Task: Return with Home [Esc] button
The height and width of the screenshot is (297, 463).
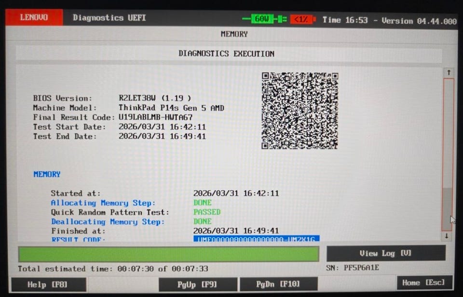Action: pyautogui.click(x=424, y=283)
